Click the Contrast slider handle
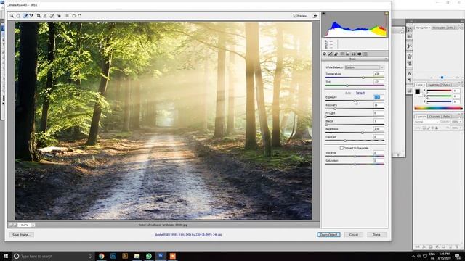 (x=345, y=141)
